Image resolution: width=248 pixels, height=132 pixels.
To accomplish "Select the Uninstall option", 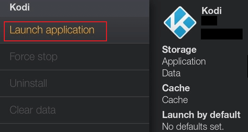I will pos(28,83).
